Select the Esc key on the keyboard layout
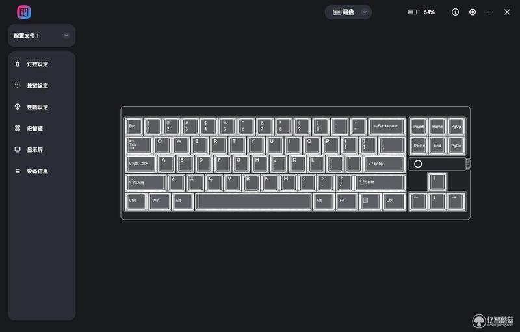Screen dimensions: 520x332 [x=134, y=126]
